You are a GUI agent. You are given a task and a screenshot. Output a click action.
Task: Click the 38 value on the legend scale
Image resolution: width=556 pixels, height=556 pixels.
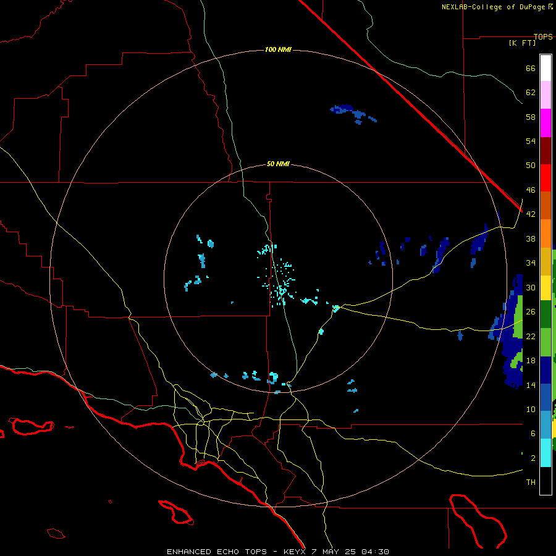pyautogui.click(x=531, y=238)
